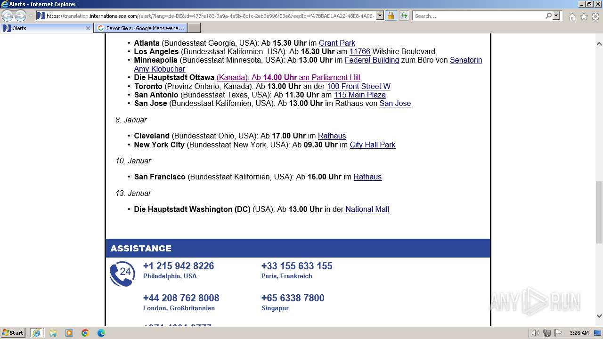This screenshot has width=603, height=339.
Task: Click the Paris number +33 155 633 155
Action: pos(297,266)
